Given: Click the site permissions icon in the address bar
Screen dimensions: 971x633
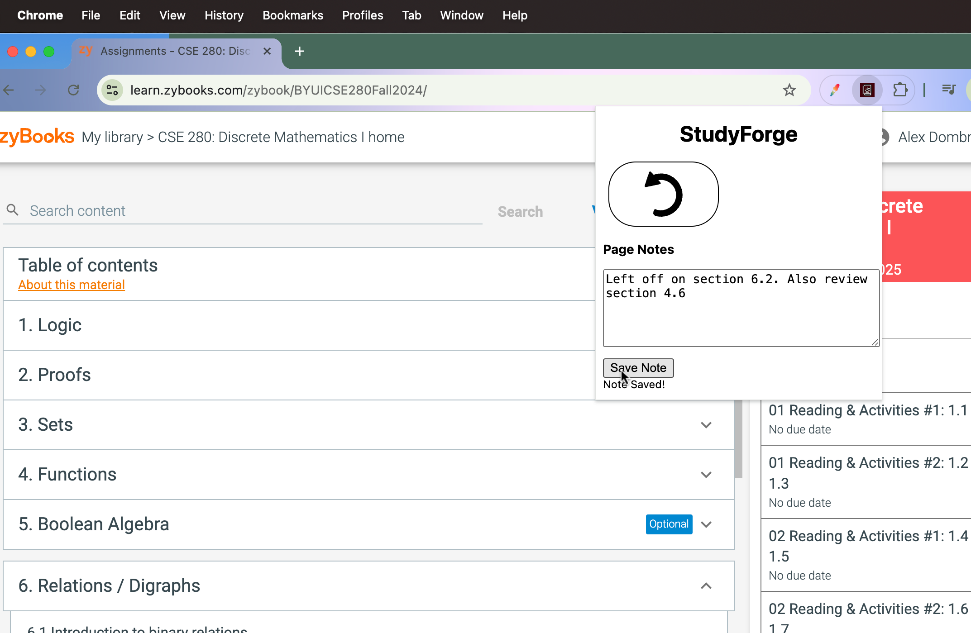Looking at the screenshot, I should pos(112,90).
